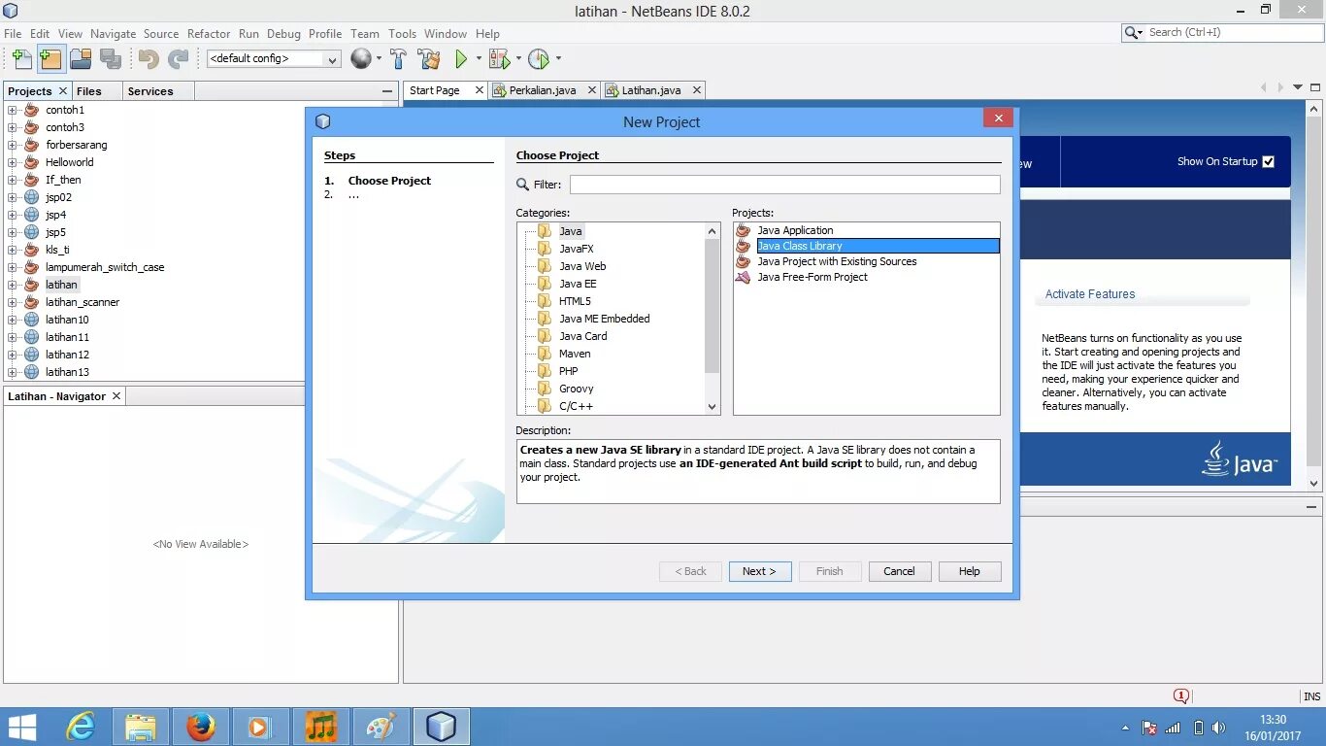Click the Activate Features link
The image size is (1326, 746).
coord(1090,294)
